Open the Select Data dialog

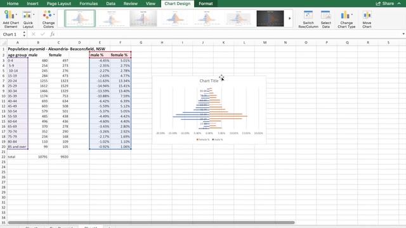click(325, 19)
